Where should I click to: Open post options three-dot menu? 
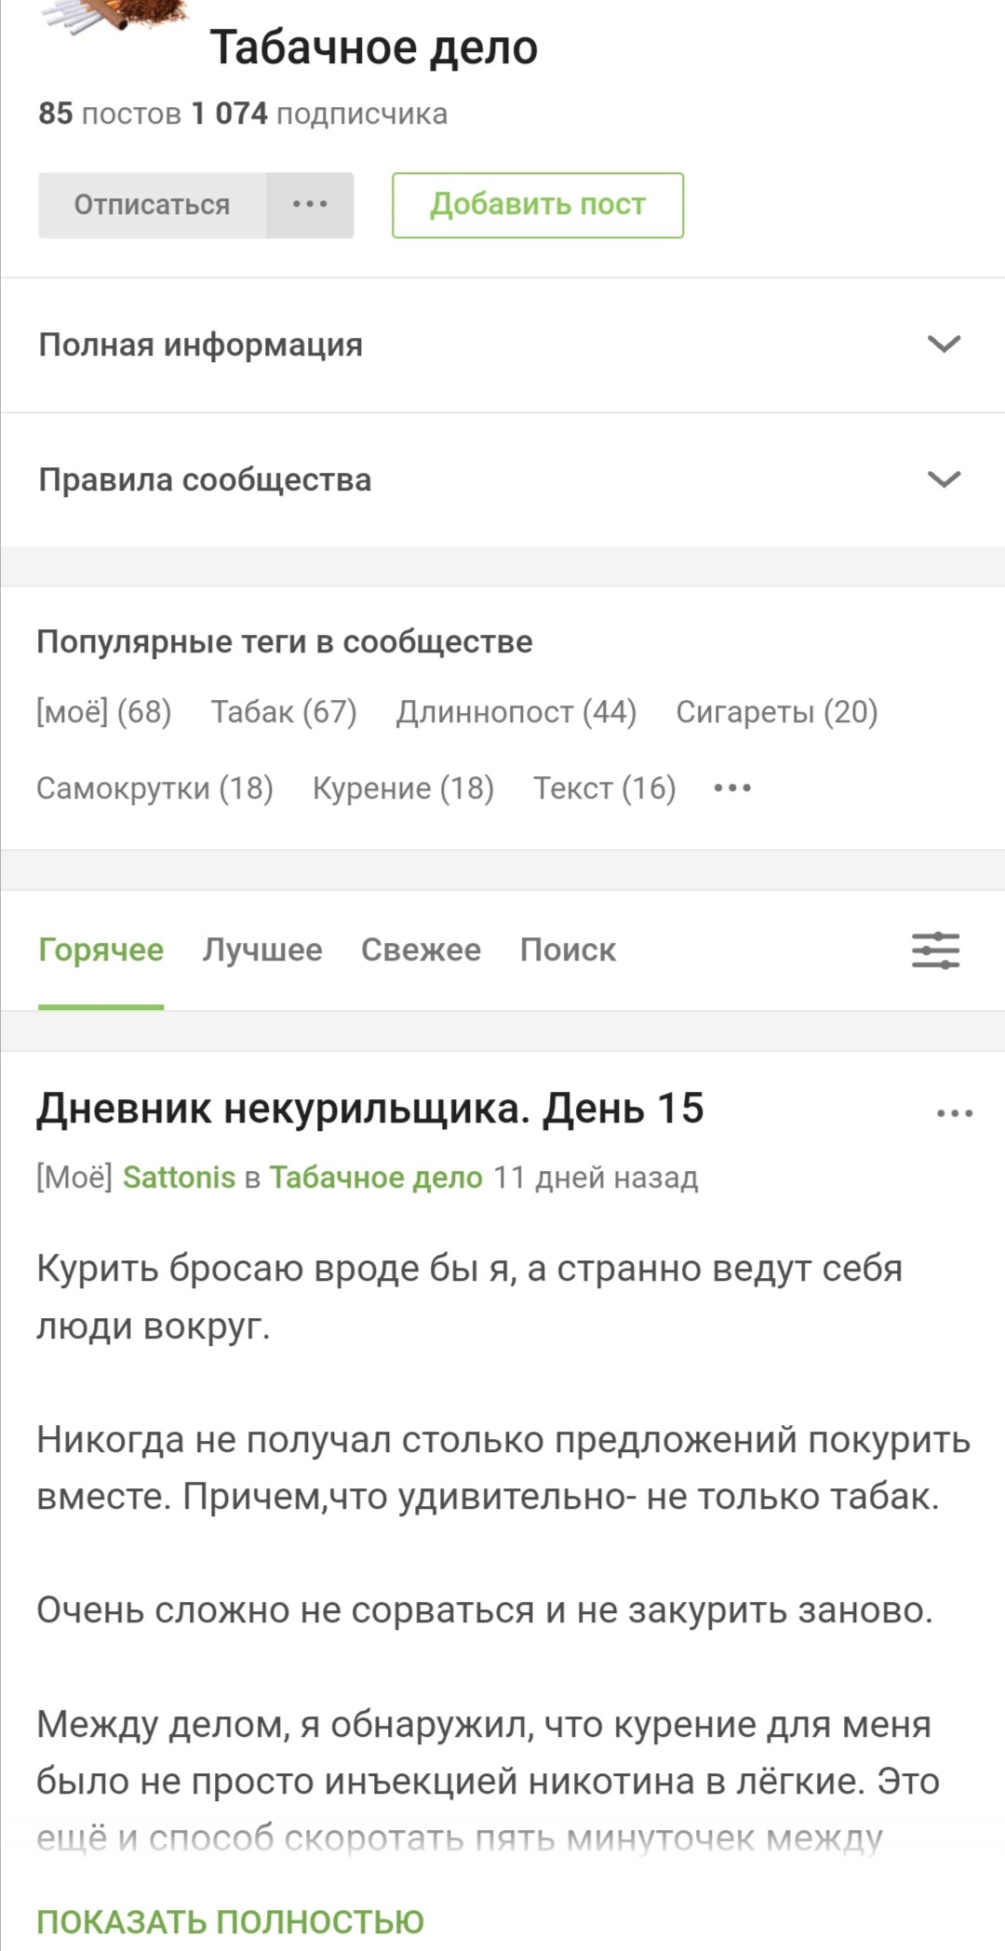[x=955, y=1112]
